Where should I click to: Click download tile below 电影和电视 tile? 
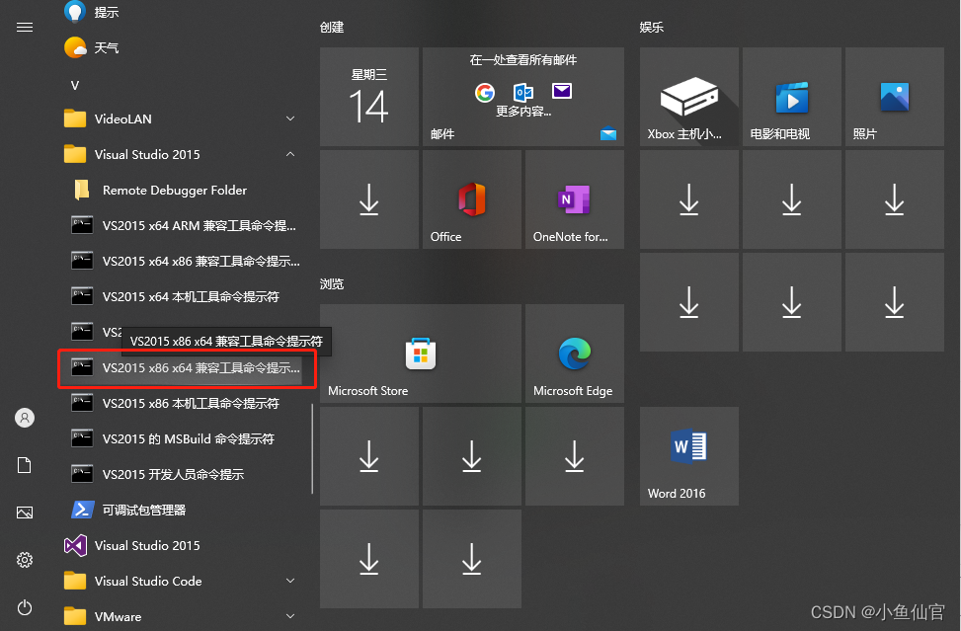[792, 199]
